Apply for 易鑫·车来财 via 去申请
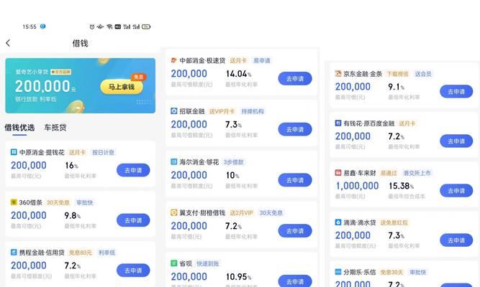The image size is (480, 287). point(456,191)
